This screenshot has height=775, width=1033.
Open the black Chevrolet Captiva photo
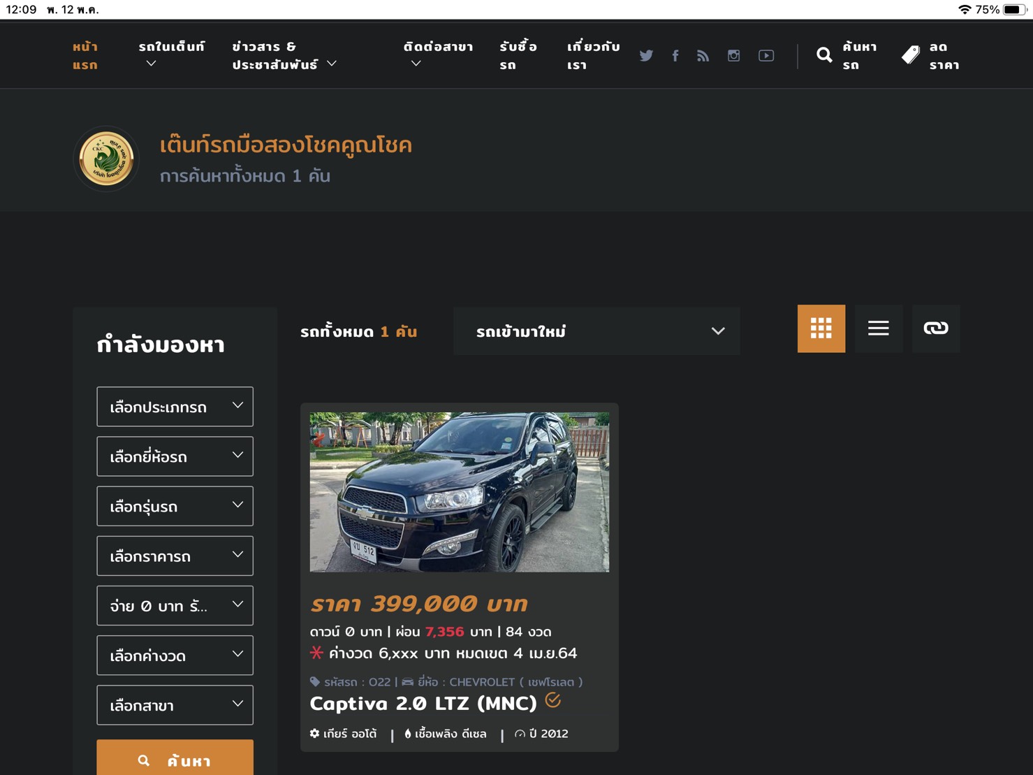tap(460, 492)
